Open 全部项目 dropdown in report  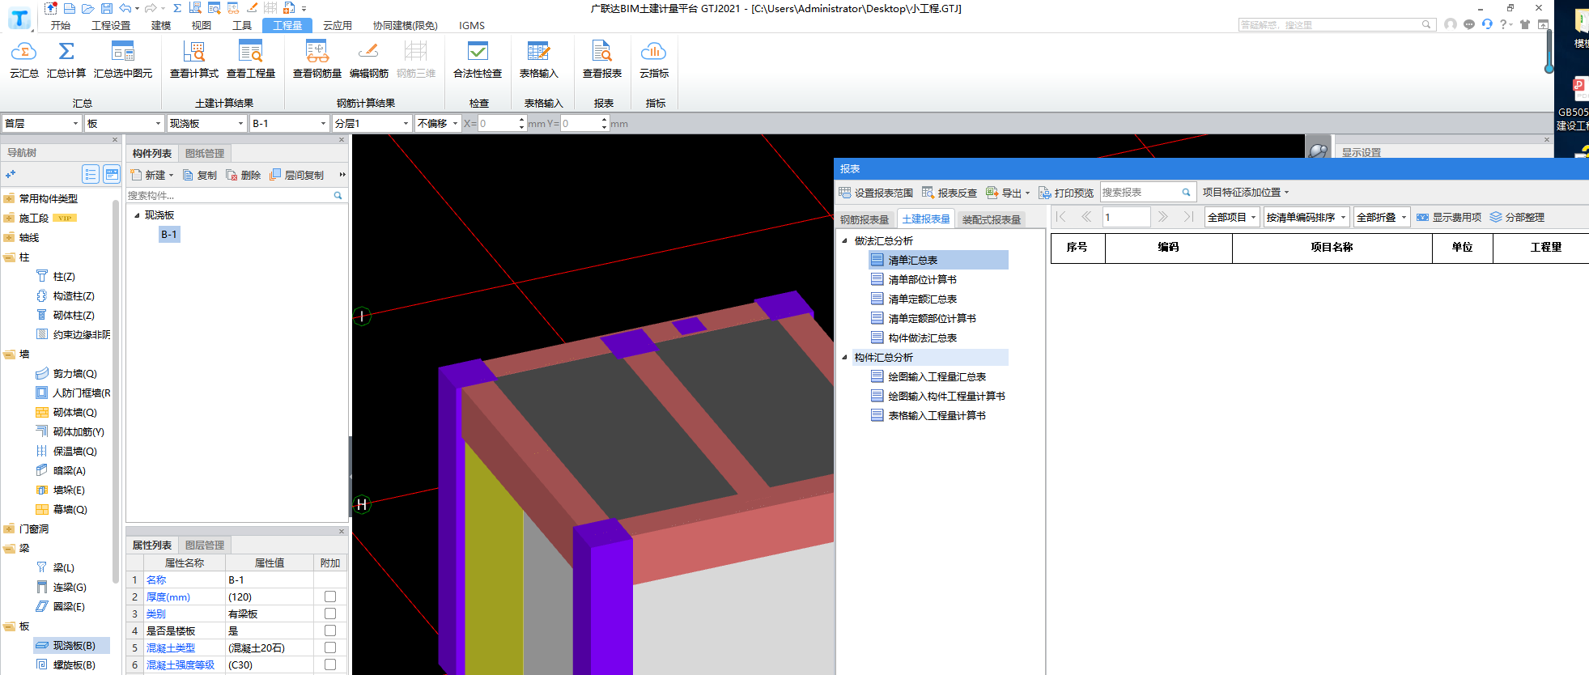coord(1231,217)
